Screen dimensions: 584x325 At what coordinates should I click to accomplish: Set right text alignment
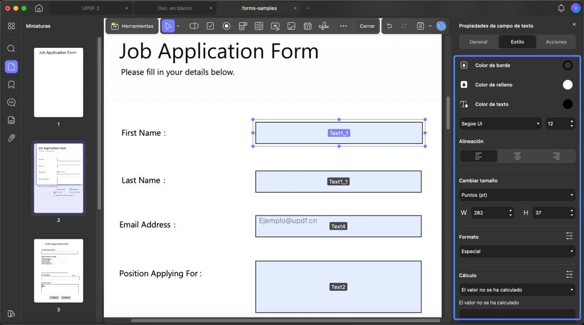click(x=556, y=156)
